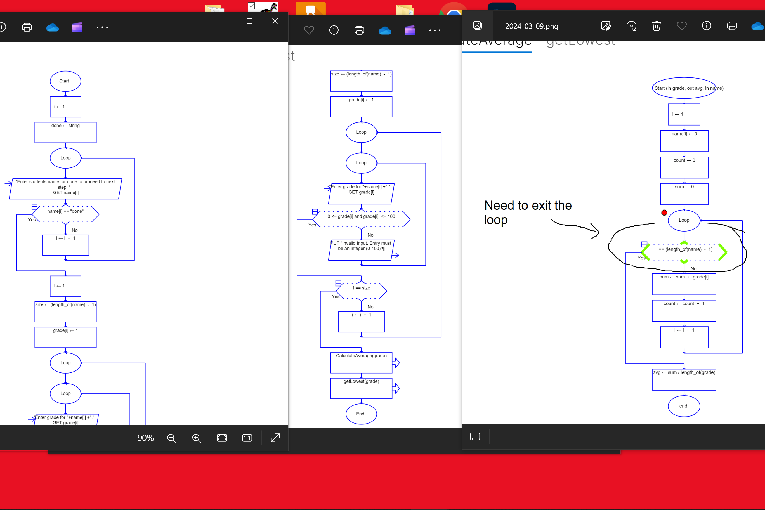Screen dimensions: 765x510
Task: Zoom in on the flowchart
Action: [x=197, y=438]
